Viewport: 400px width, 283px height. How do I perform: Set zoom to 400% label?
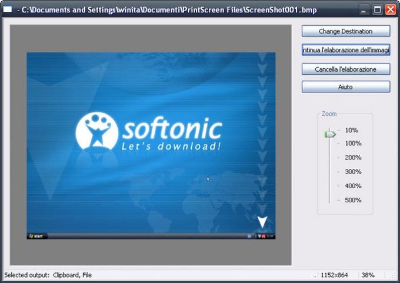353,186
